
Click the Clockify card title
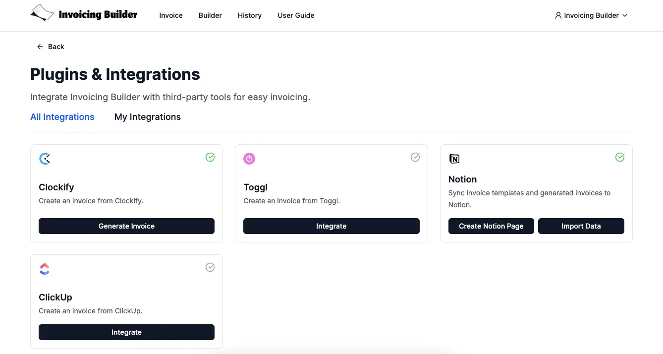pyautogui.click(x=56, y=187)
